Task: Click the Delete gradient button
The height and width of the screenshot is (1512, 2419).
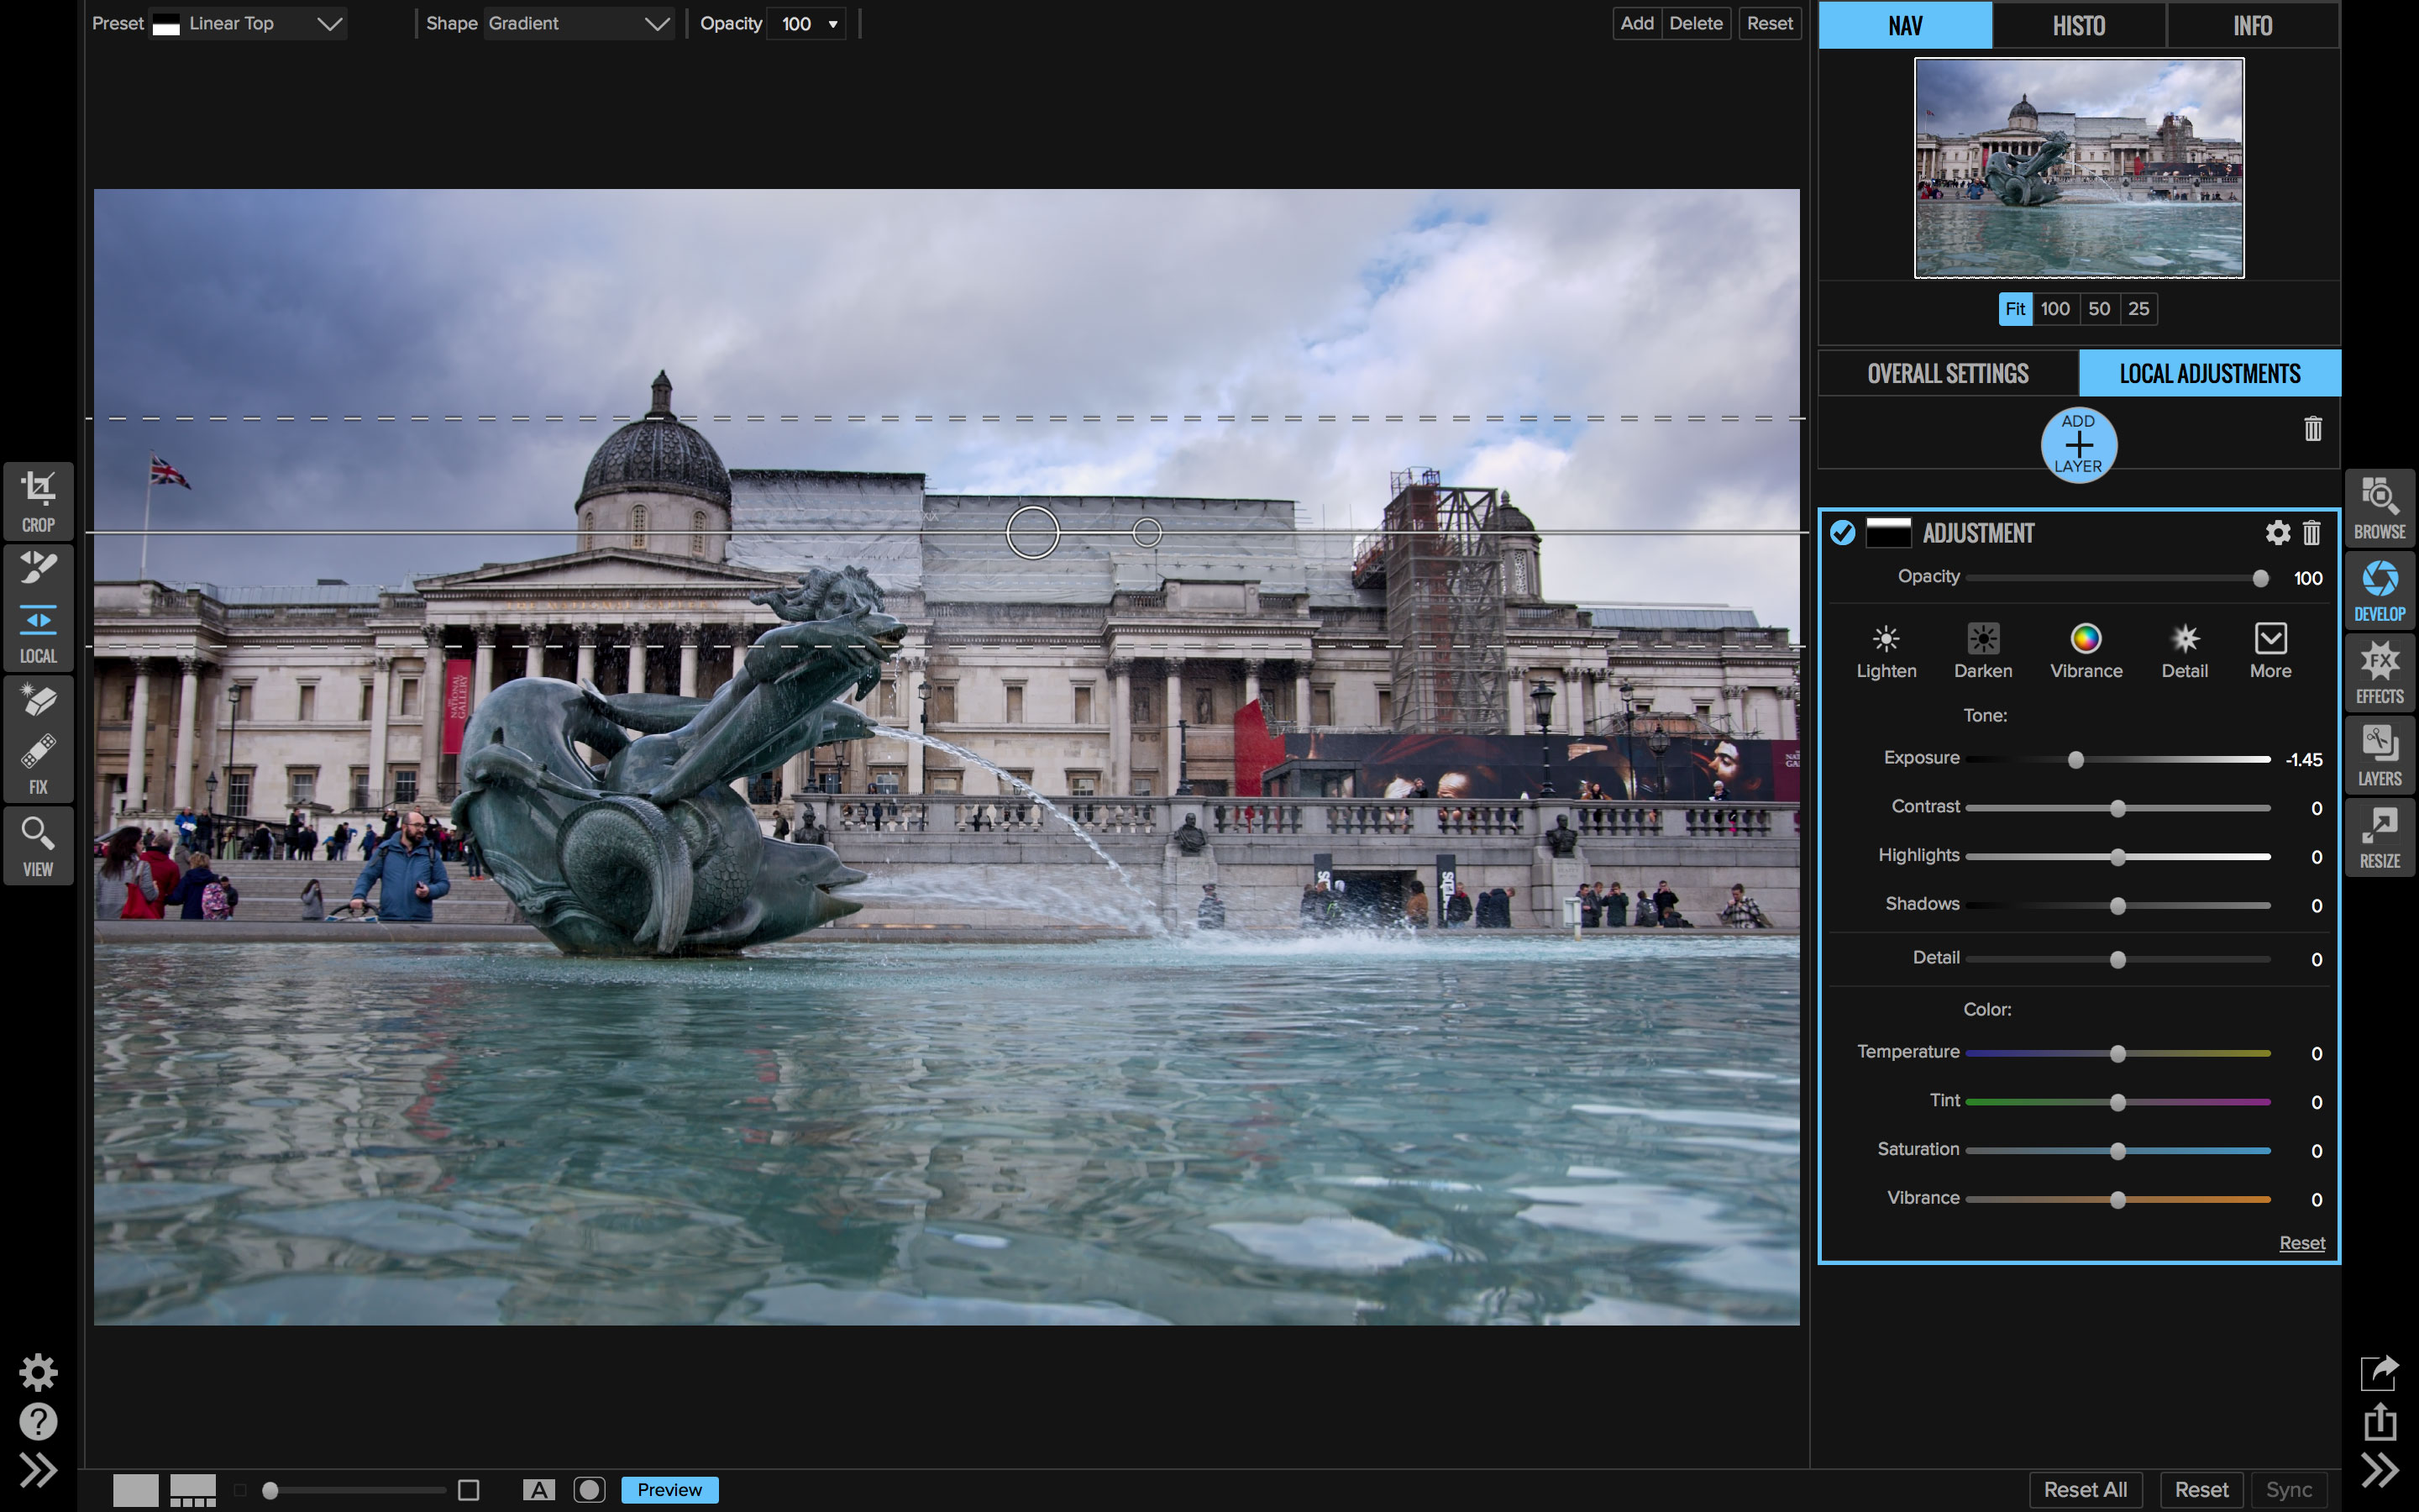Action: click(x=1695, y=24)
